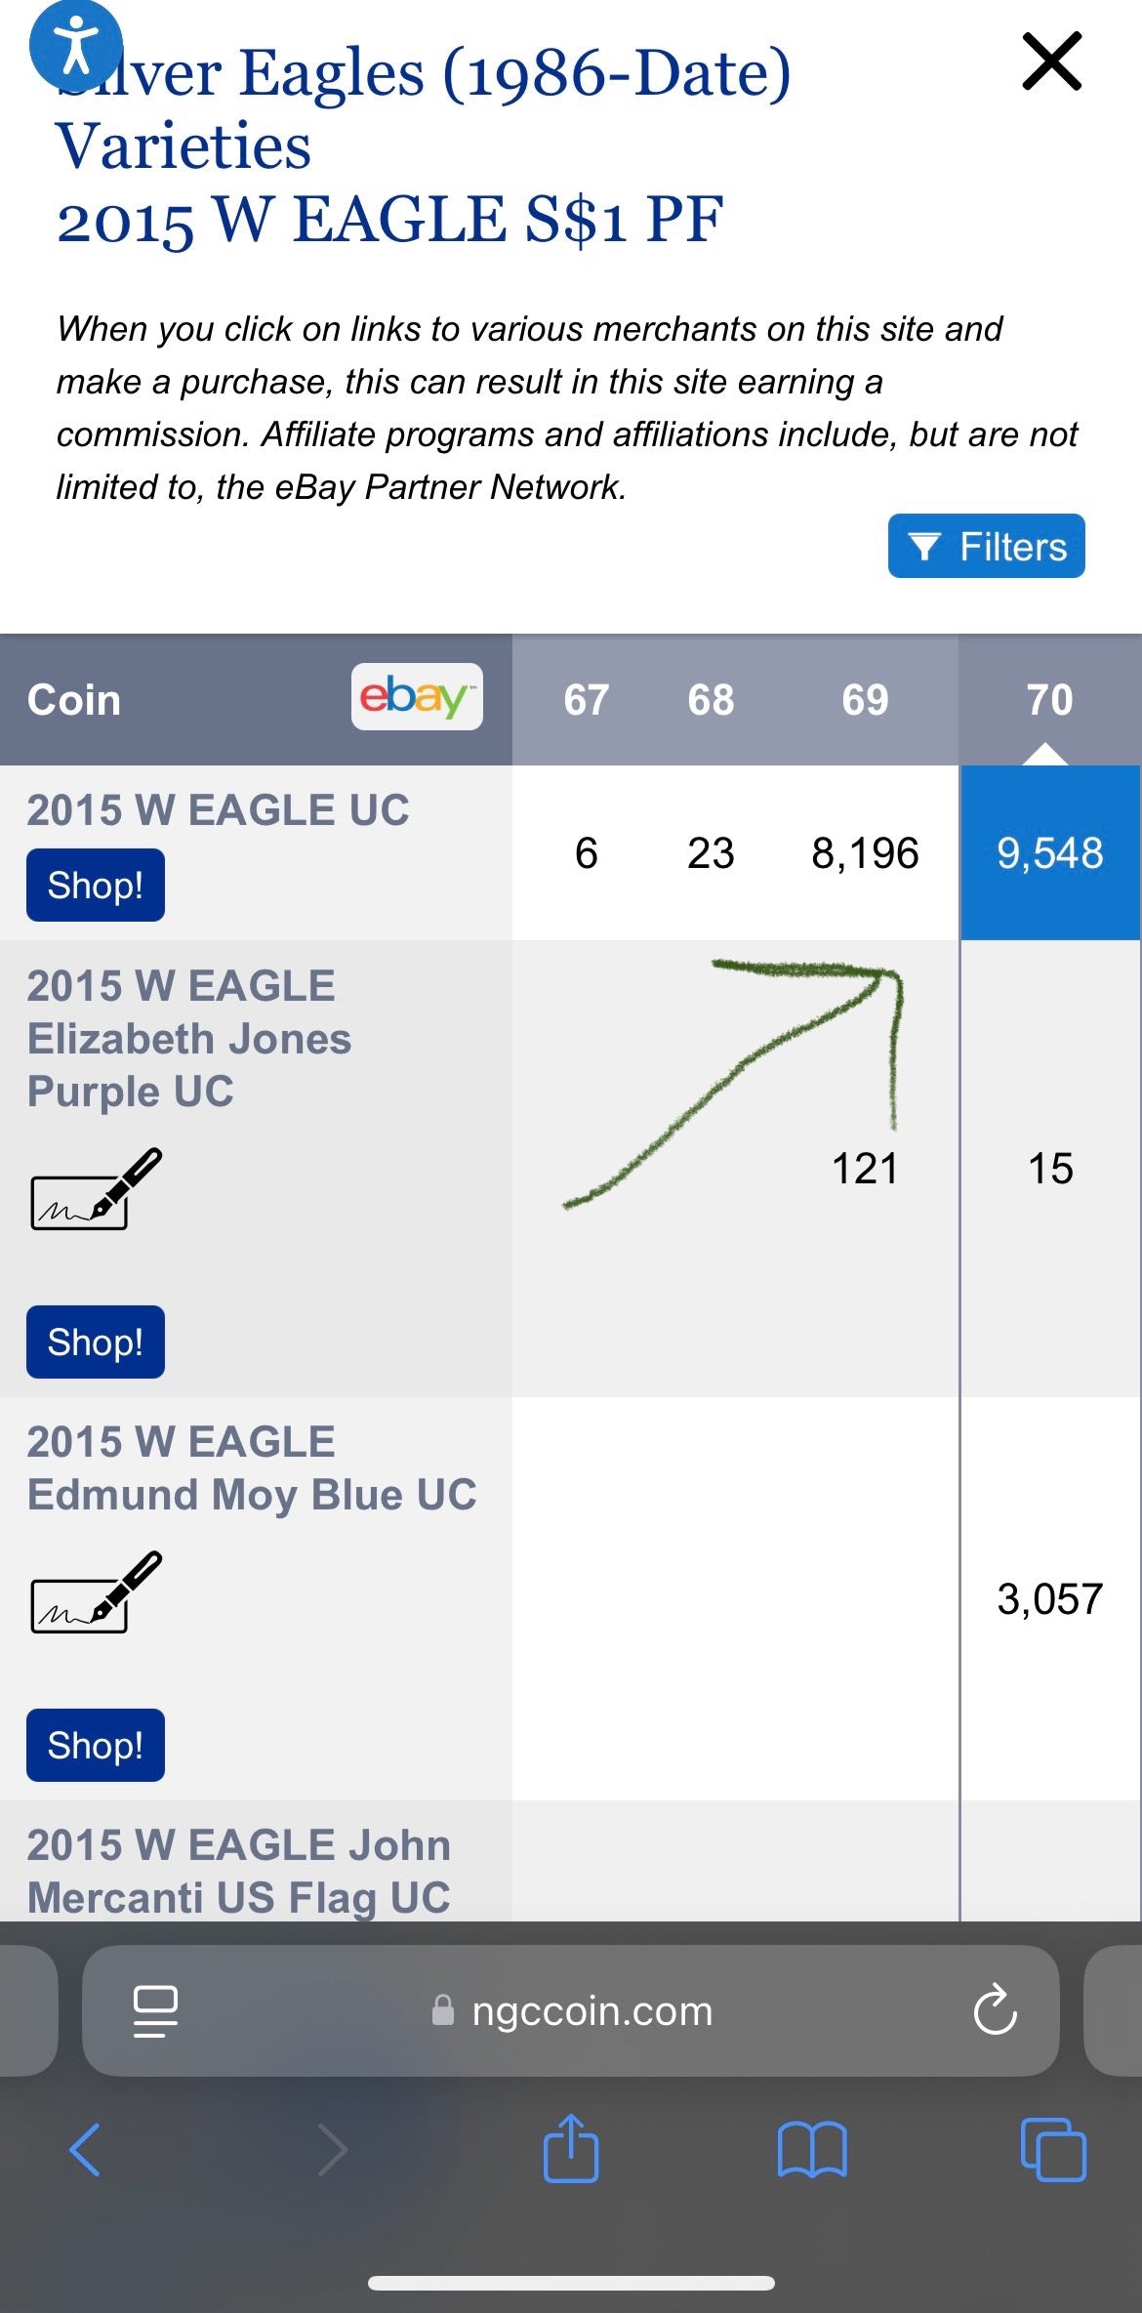This screenshot has width=1142, height=2313.
Task: Click the eBay logo in table header
Action: 417,697
